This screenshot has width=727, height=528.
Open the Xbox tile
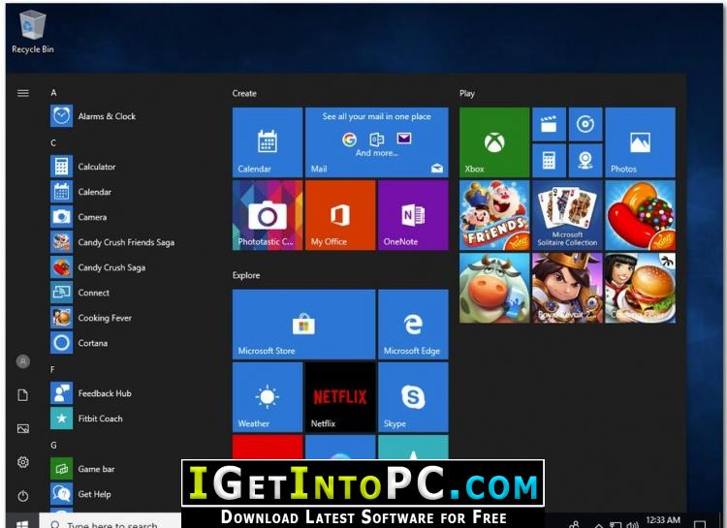click(494, 142)
